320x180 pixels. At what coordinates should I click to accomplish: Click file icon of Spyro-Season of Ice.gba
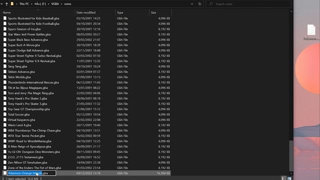5,29
